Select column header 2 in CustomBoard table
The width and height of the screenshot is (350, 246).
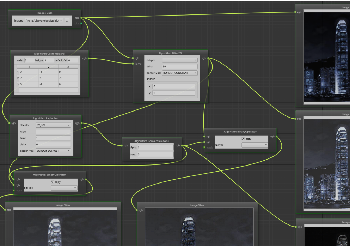click(x=49, y=67)
